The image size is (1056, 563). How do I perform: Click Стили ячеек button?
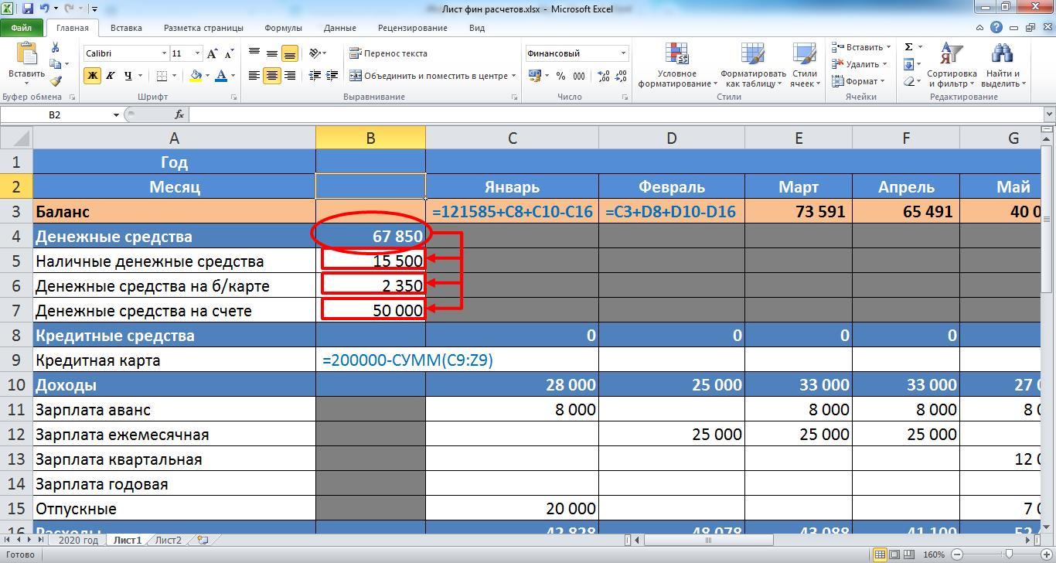point(805,65)
